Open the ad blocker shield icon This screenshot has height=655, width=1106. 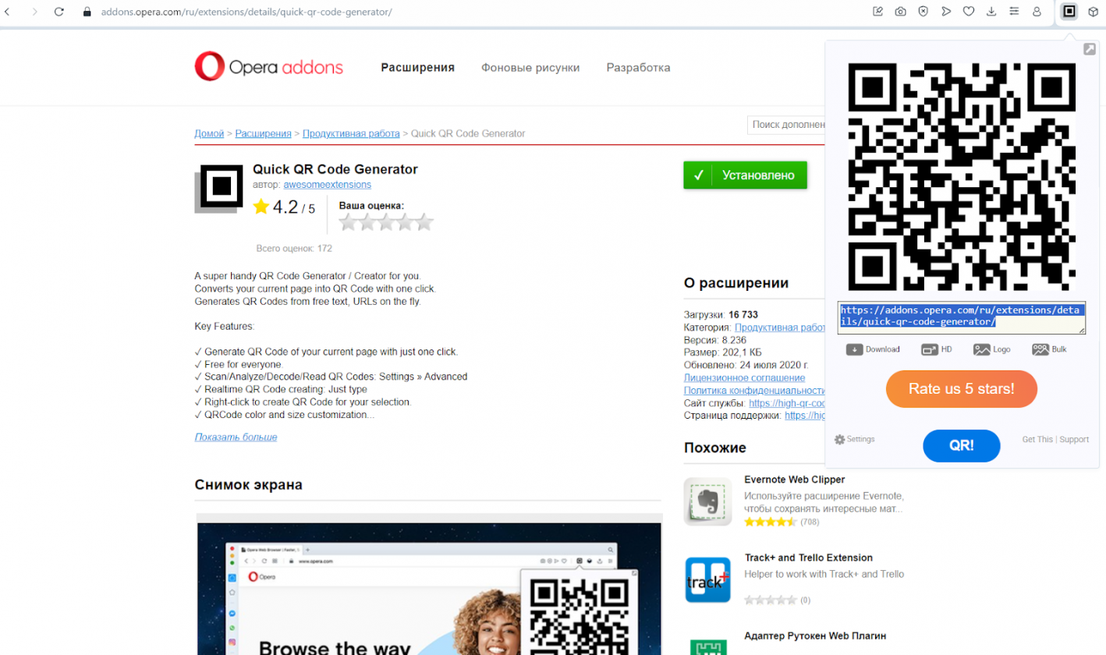[x=923, y=12]
